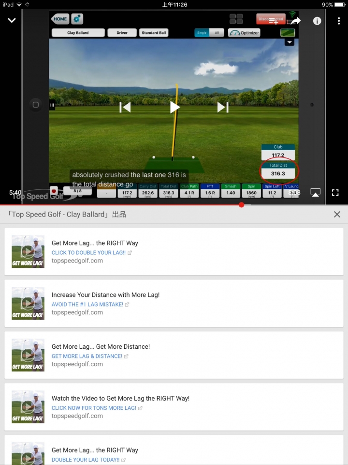
Task: Skip to the next video
Action: [x=223, y=107]
